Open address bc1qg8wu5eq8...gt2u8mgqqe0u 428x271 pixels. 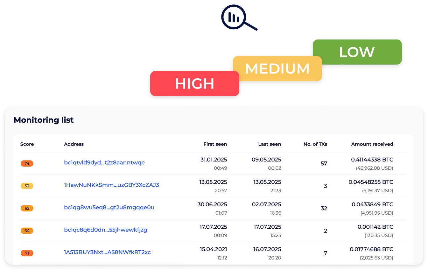(x=109, y=208)
